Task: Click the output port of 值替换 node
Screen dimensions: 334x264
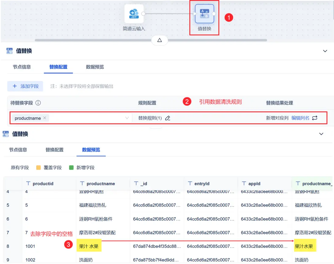Action: [214, 14]
